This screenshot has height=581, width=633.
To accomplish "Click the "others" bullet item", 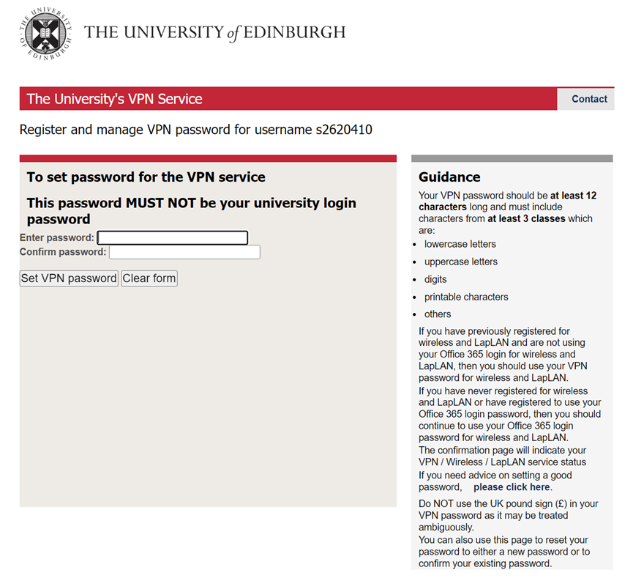I will pyautogui.click(x=438, y=314).
